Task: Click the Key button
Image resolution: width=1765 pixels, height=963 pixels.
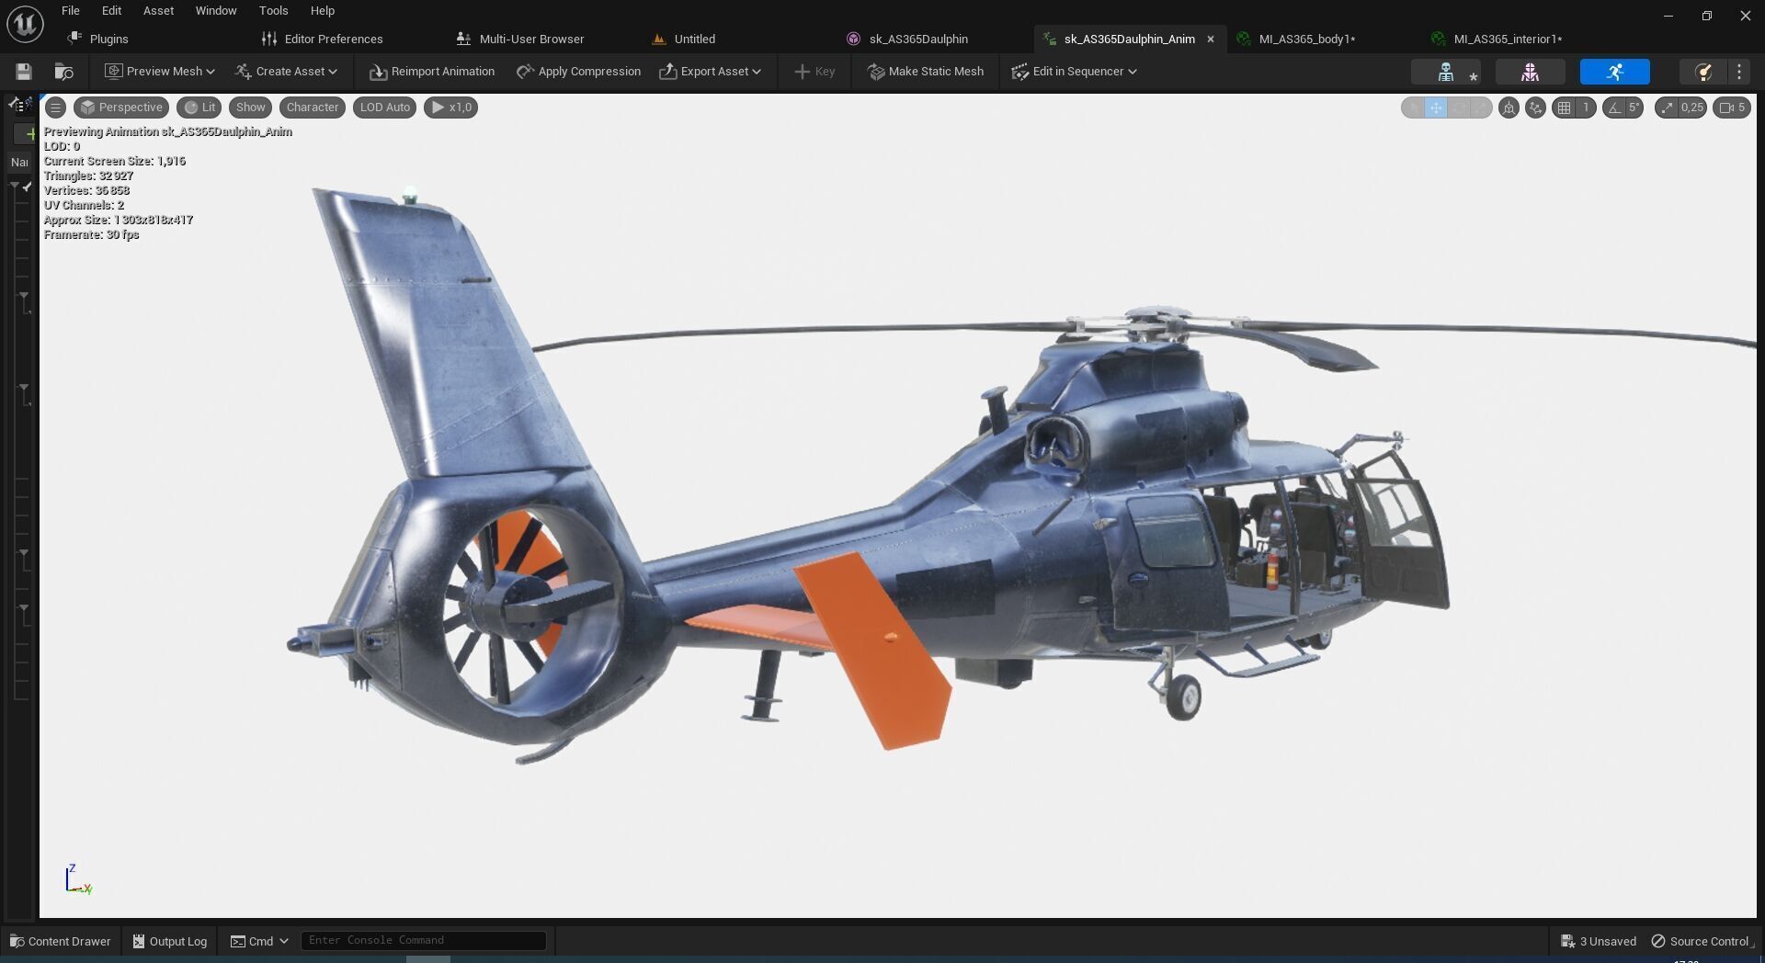Action: tap(814, 72)
